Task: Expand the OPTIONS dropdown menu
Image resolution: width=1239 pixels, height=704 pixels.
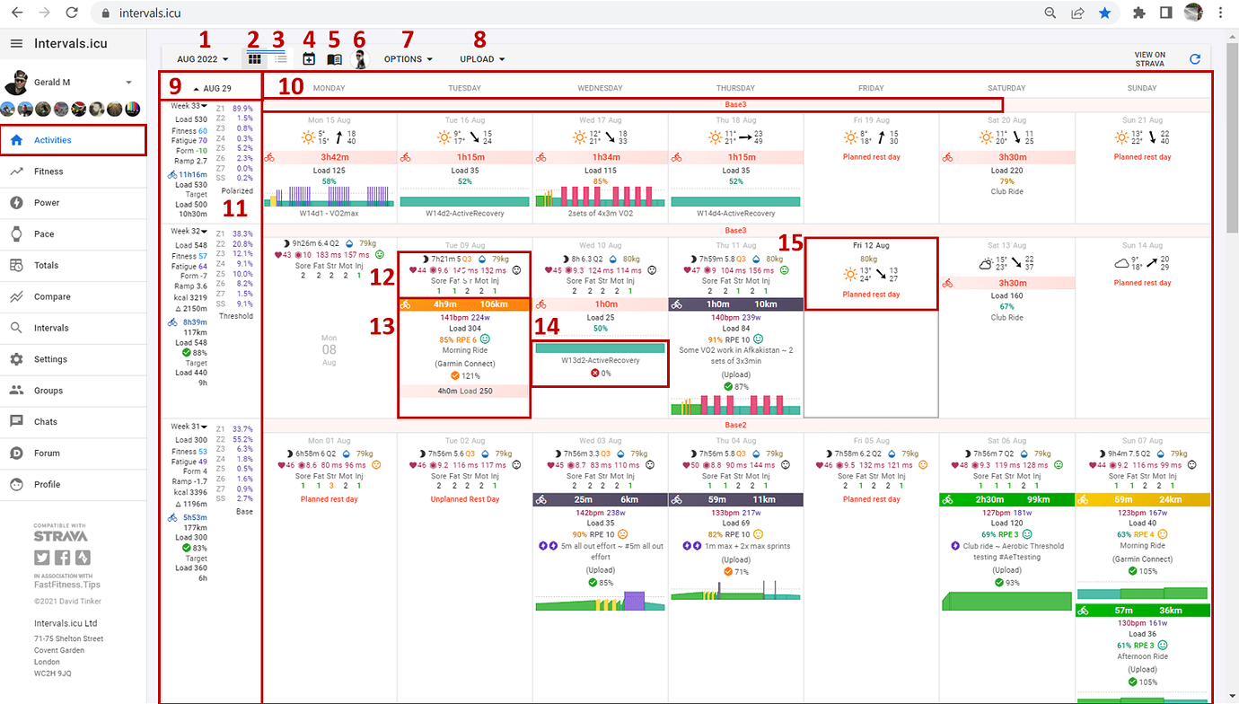Action: pos(407,57)
